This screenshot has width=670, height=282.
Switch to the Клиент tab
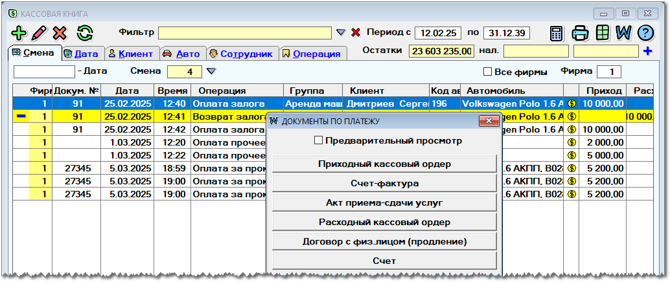(132, 54)
